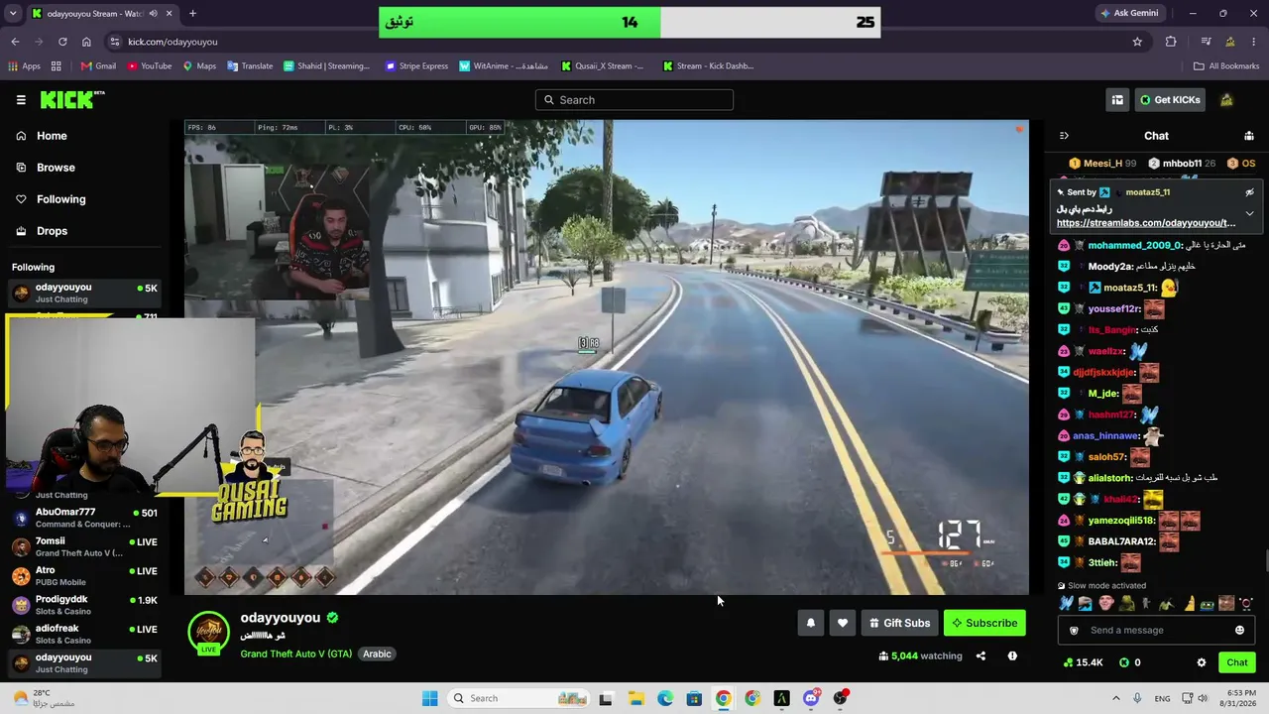Expand the pinned chat message chevron
This screenshot has width=1269, height=714.
(1249, 213)
